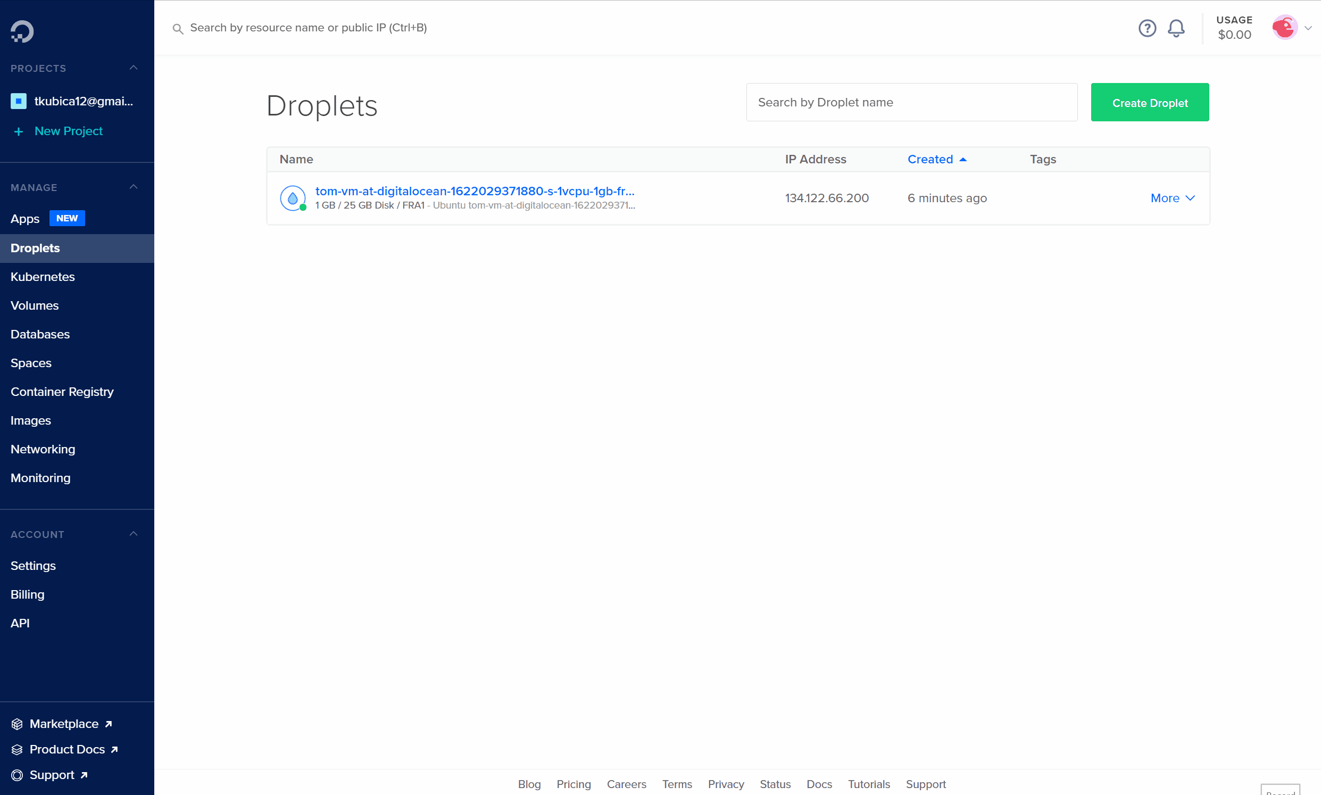Click the Support lifebuoy icon
The height and width of the screenshot is (795, 1321).
click(x=17, y=775)
